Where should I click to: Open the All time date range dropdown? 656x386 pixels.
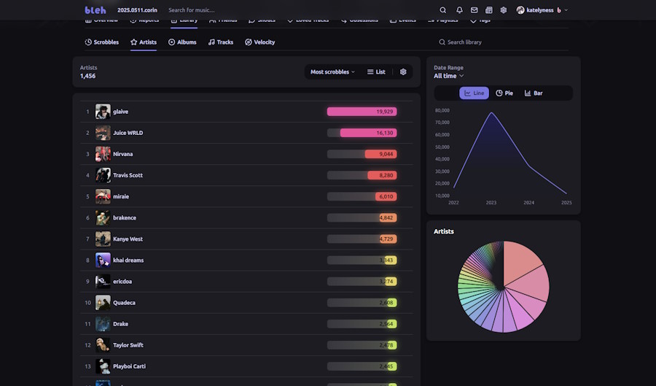click(448, 76)
